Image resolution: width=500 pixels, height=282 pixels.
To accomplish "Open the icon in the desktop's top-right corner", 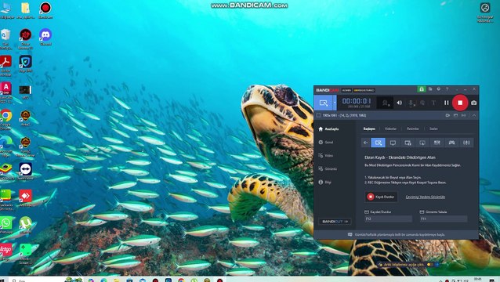I will coord(485,12).
